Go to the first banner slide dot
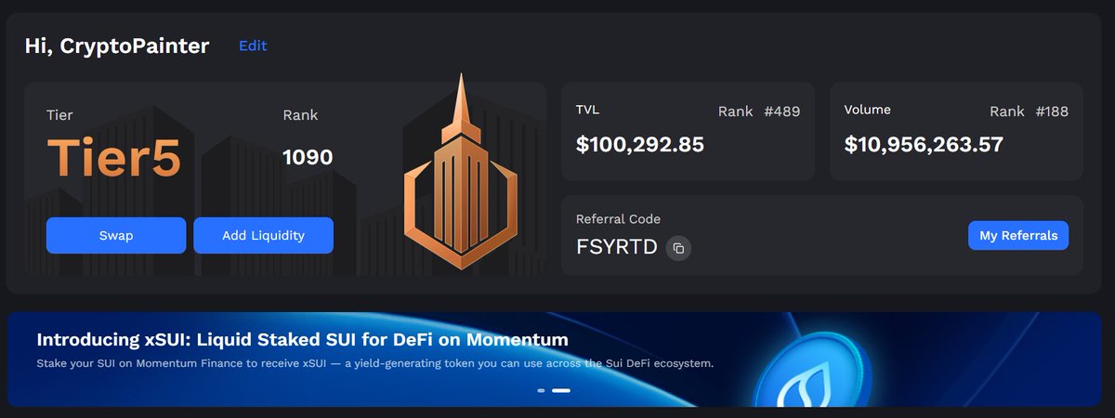Viewport: 1115px width, 418px height. coord(542,391)
